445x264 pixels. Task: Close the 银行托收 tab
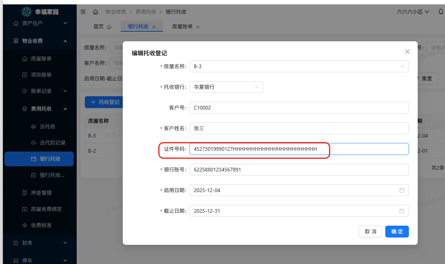coord(154,27)
